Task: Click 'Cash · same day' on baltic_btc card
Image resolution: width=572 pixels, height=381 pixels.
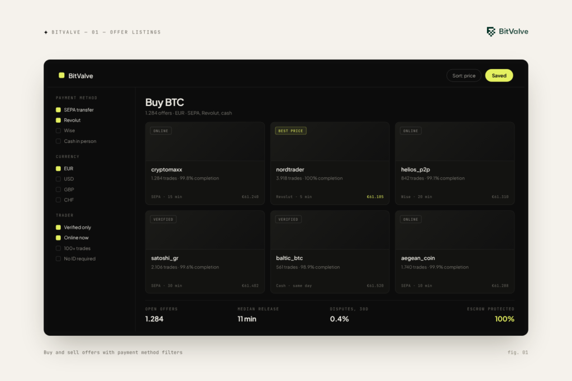Action: tap(294, 286)
